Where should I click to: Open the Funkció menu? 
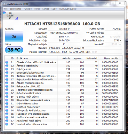[x=28, y=9]
